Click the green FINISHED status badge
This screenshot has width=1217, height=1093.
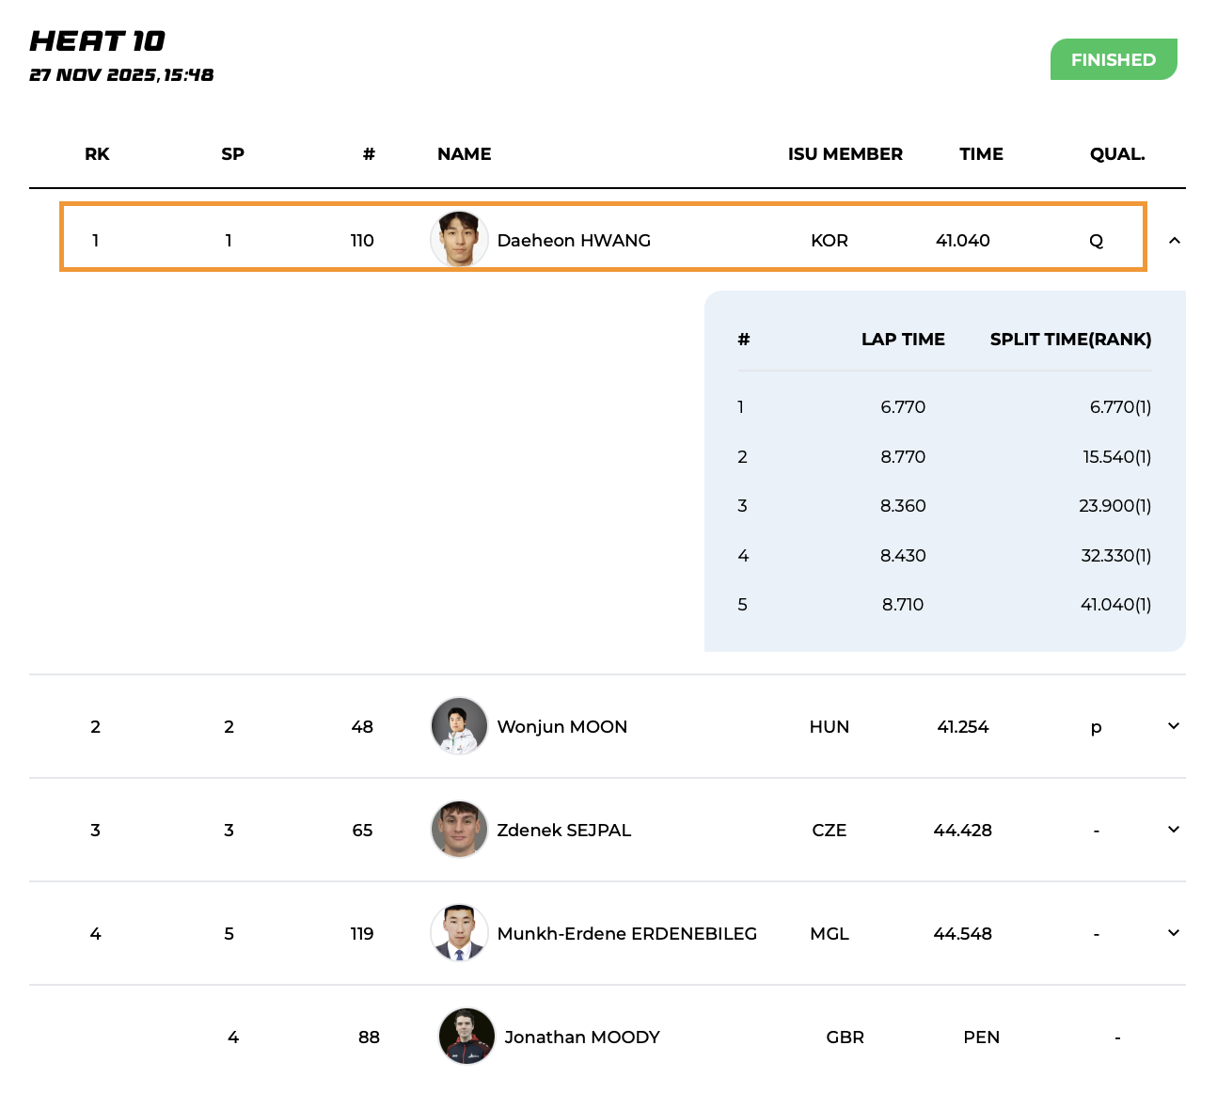[x=1113, y=59]
